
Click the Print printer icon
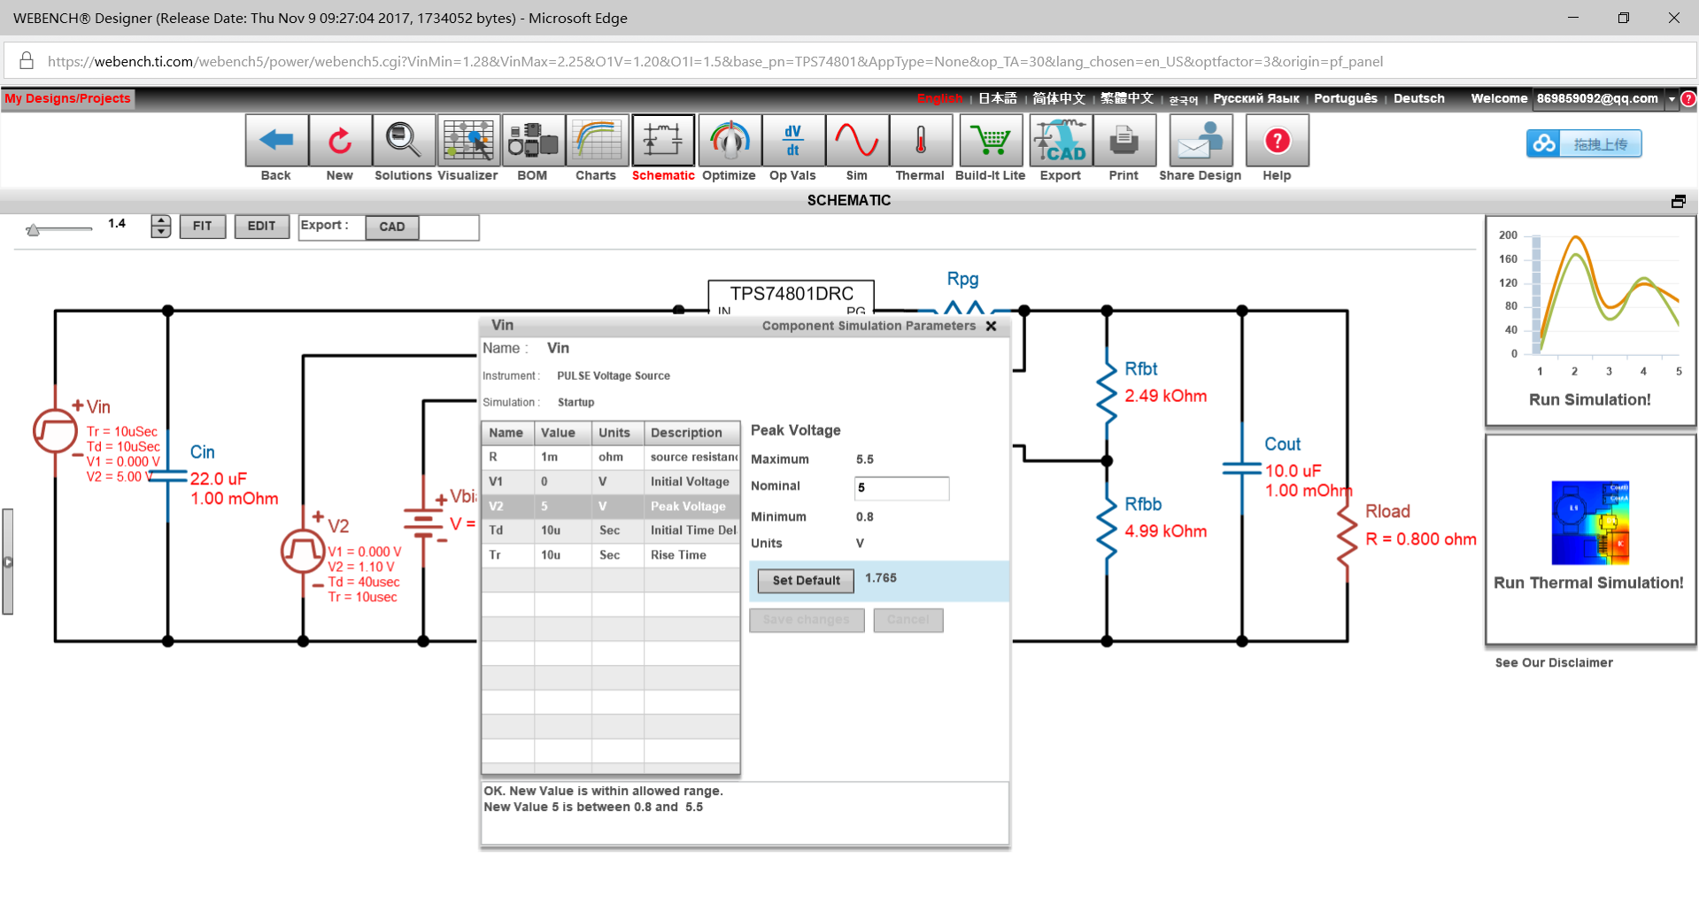pos(1124,141)
